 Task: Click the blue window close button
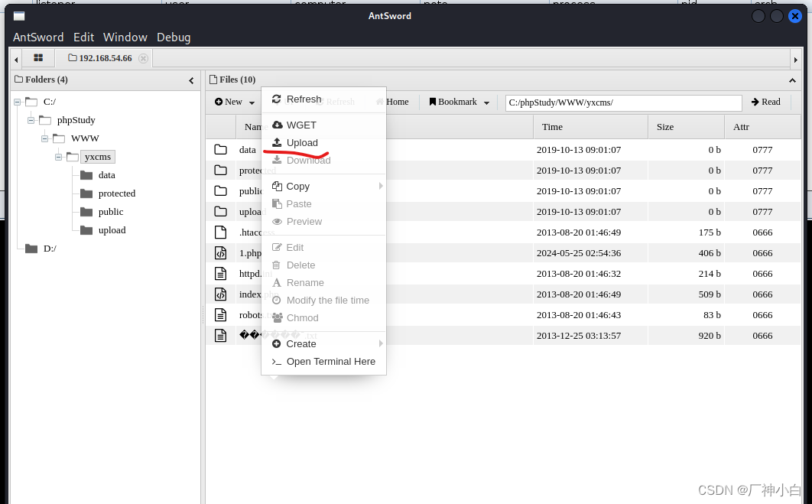(795, 16)
